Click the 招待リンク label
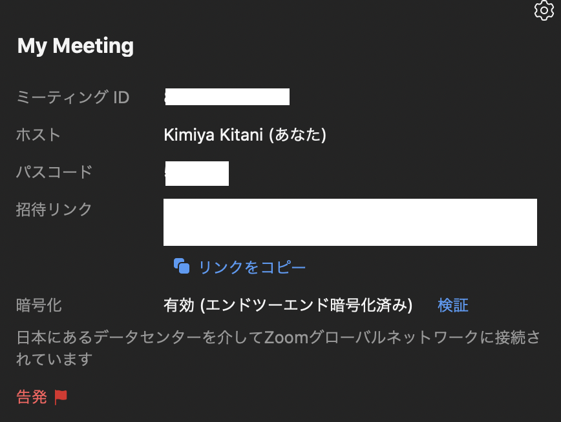Screen dimensions: 561x422 tap(54, 210)
